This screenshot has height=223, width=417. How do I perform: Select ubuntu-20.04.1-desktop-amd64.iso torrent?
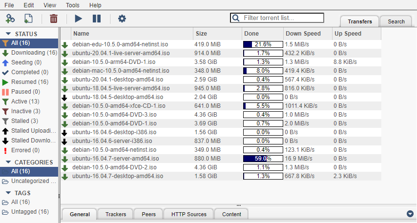click(x=221, y=80)
